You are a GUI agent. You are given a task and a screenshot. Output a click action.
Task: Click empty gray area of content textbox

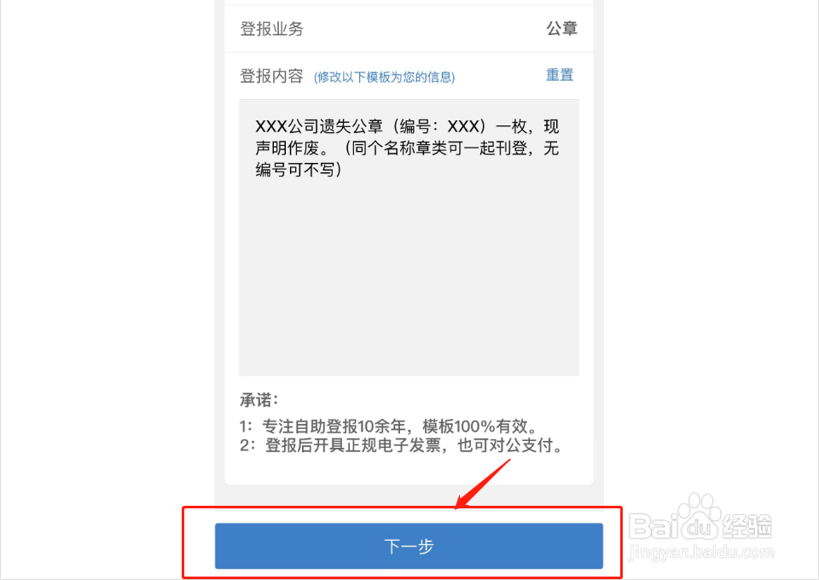pos(409,276)
